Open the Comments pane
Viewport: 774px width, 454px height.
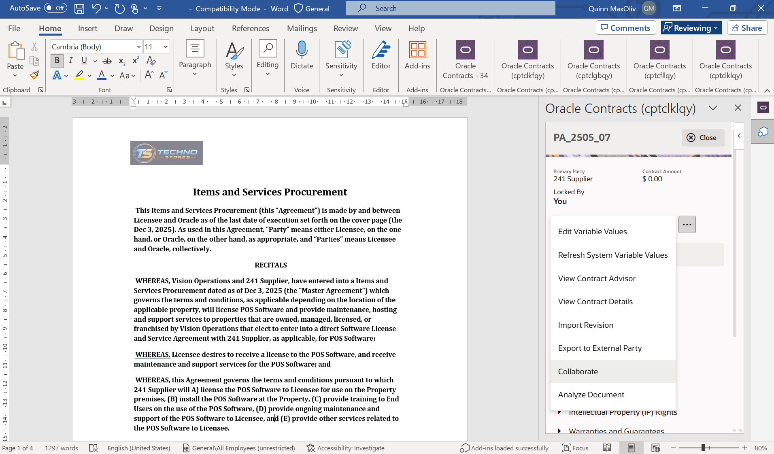tap(625, 28)
